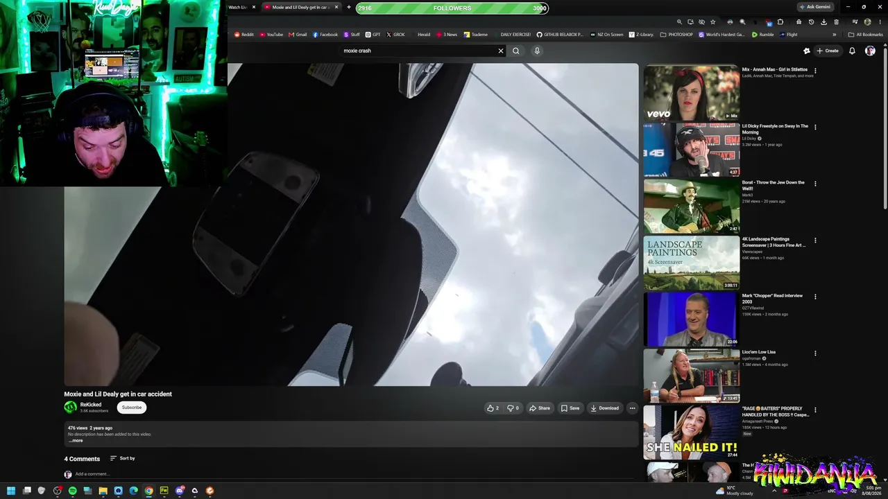888x499 pixels.
Task: Open a new browser tab
Action: pos(349,7)
